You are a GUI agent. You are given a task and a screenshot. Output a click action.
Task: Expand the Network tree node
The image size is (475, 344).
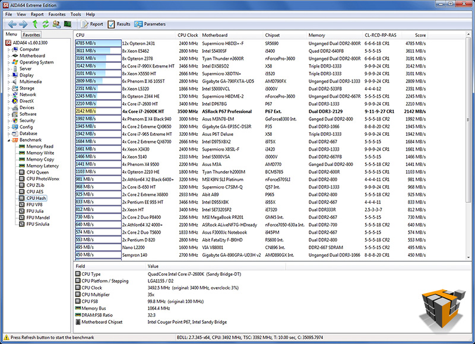[x=9, y=95]
